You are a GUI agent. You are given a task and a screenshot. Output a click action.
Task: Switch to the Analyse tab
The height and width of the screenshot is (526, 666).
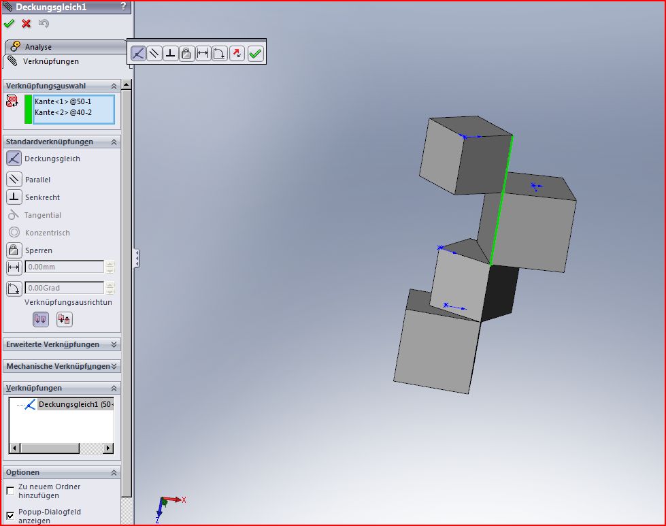[x=66, y=47]
